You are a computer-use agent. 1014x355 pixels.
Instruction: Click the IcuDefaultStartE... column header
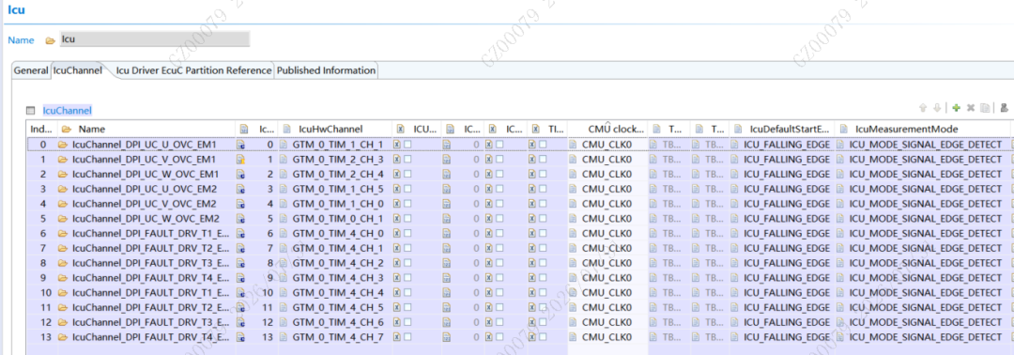point(782,129)
